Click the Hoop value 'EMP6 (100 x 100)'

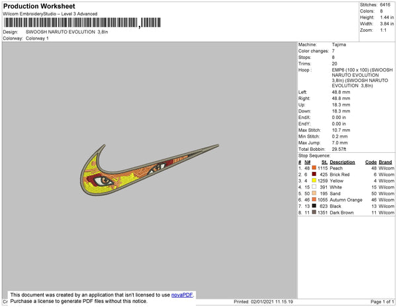pyautogui.click(x=351, y=70)
